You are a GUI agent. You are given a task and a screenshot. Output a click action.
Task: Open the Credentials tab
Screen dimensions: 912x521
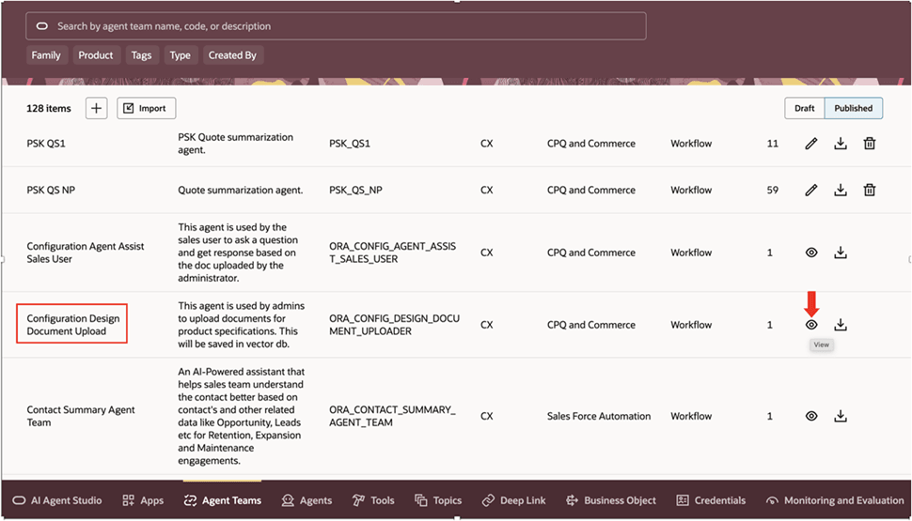(x=711, y=500)
